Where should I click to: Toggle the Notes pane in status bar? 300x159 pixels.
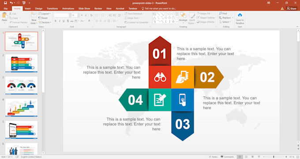[x=213, y=157]
